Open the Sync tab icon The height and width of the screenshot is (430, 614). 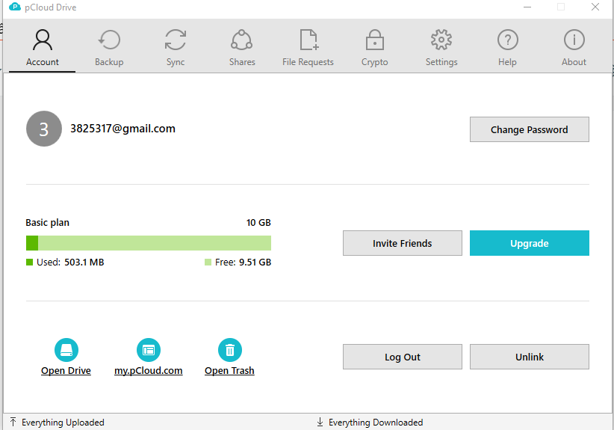pos(176,40)
